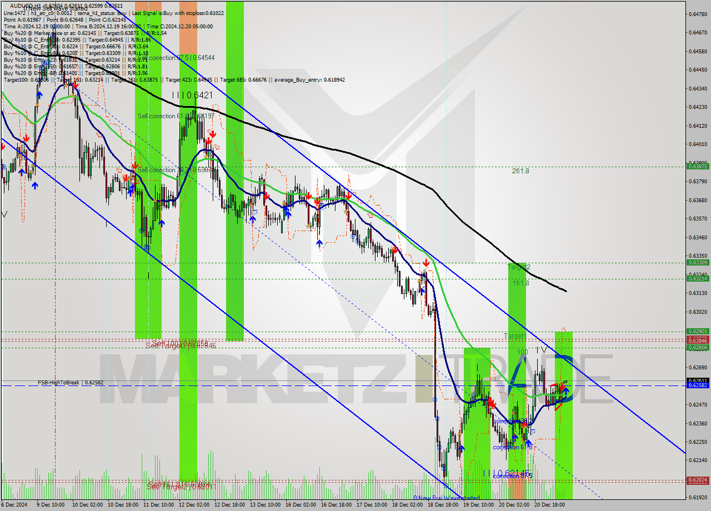Click the 'Target2' label on green bar
This screenshot has height=511, width=711.
[519, 267]
